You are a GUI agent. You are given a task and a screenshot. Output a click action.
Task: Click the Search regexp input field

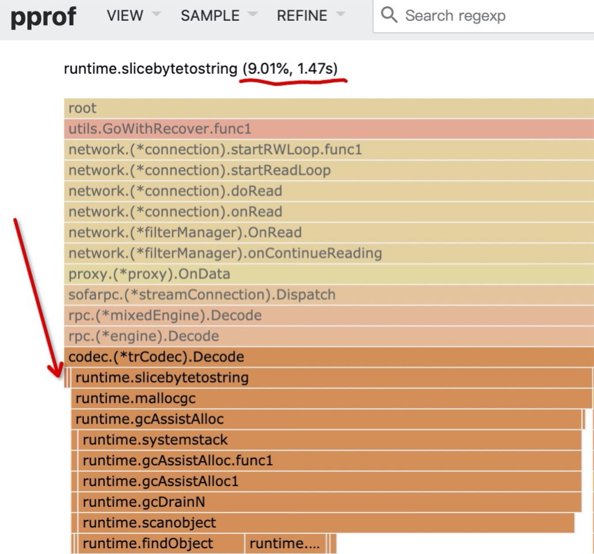click(490, 16)
